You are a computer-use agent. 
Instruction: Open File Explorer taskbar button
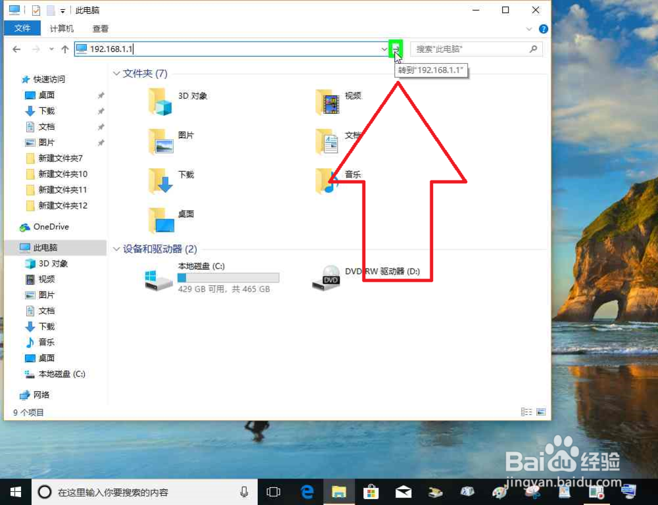339,492
